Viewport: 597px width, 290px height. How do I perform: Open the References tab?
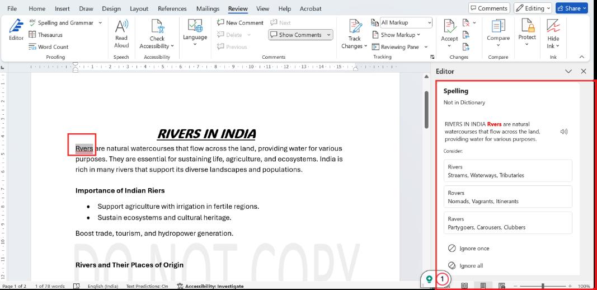click(172, 8)
